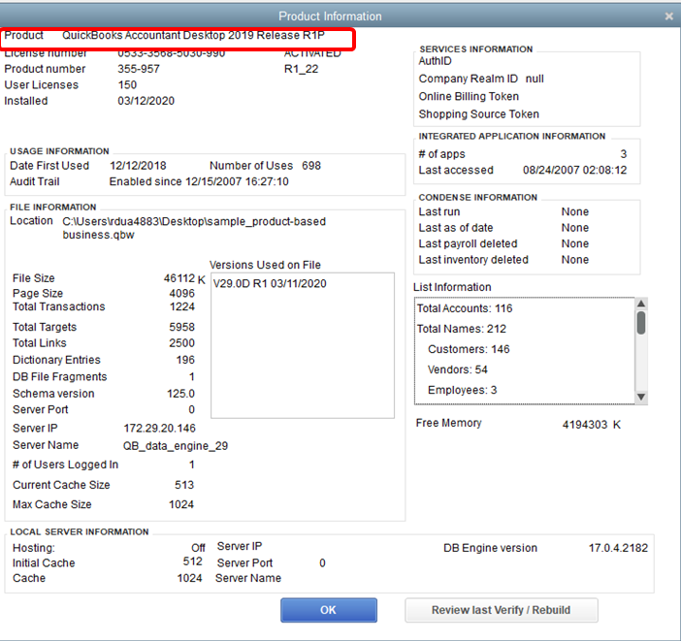The image size is (681, 641).
Task: Click Total Transactions value 1224
Action: (x=182, y=306)
